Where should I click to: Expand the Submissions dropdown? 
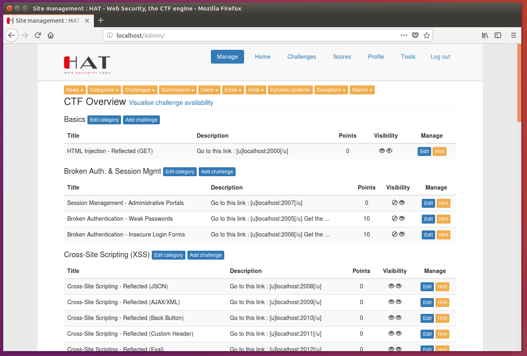coord(178,90)
